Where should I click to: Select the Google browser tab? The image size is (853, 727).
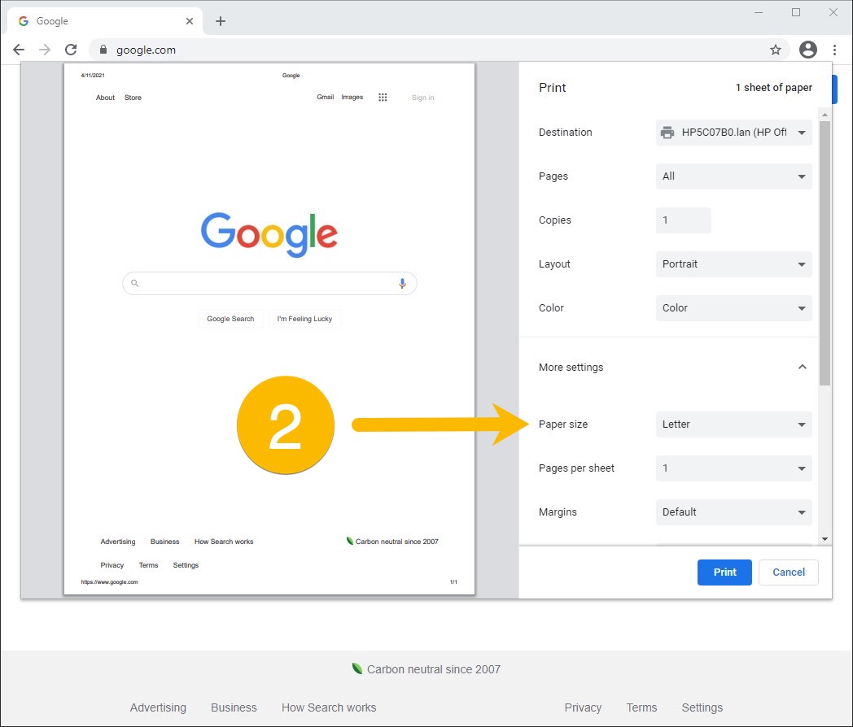(x=98, y=21)
